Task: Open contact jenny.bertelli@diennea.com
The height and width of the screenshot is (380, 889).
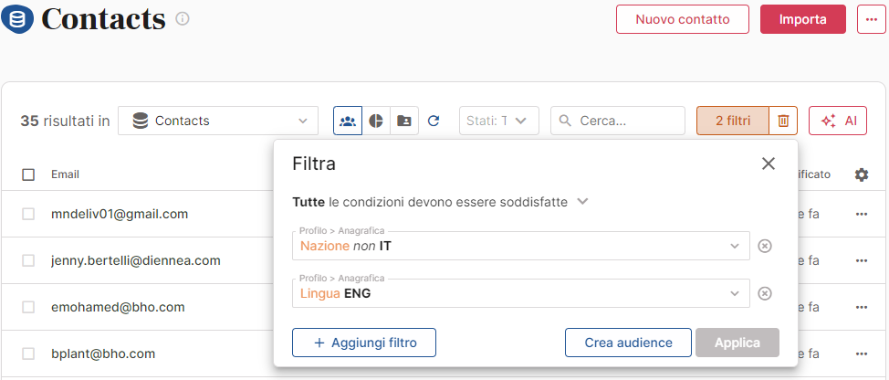Action: coord(135,260)
